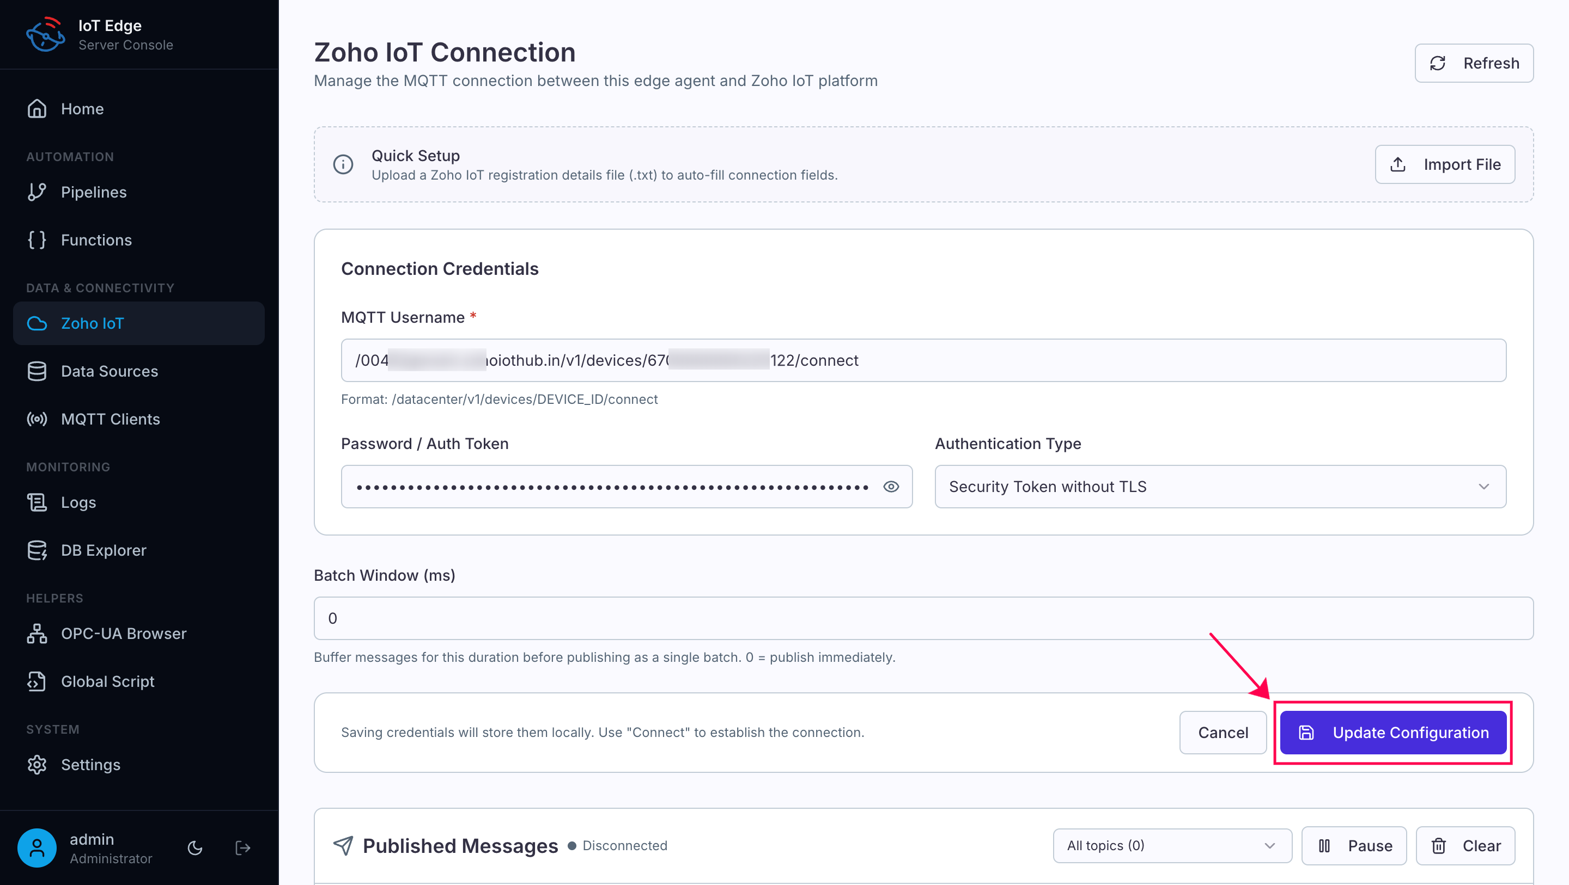Toggle dark mode with the moon icon

click(x=195, y=848)
